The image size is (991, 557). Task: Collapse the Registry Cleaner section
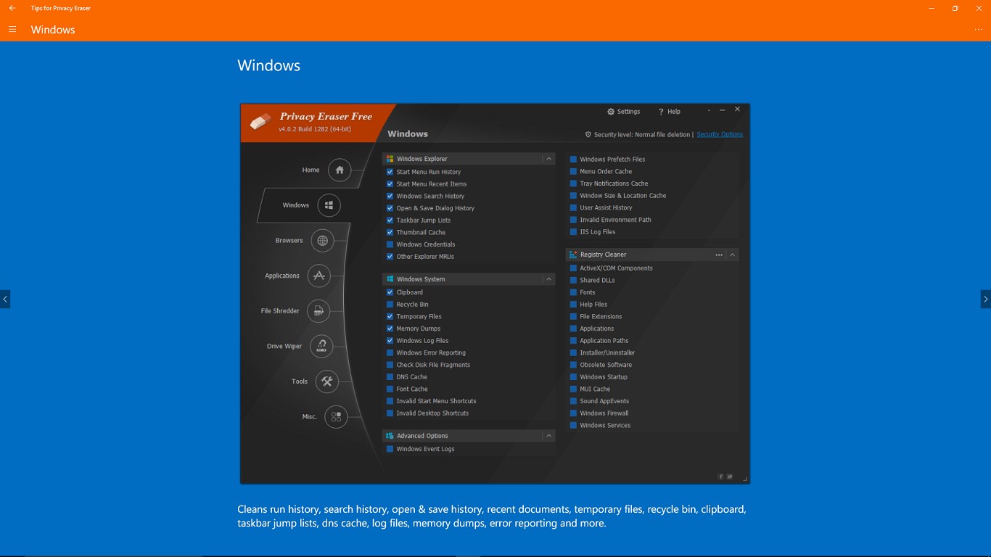733,255
